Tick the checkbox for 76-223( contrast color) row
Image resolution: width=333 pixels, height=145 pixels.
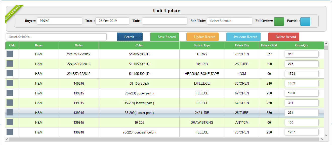pyautogui.click(x=10, y=132)
